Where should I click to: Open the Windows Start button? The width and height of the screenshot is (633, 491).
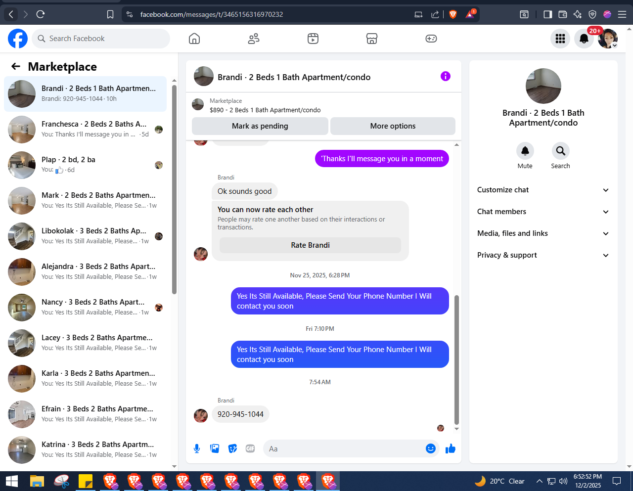(x=12, y=481)
